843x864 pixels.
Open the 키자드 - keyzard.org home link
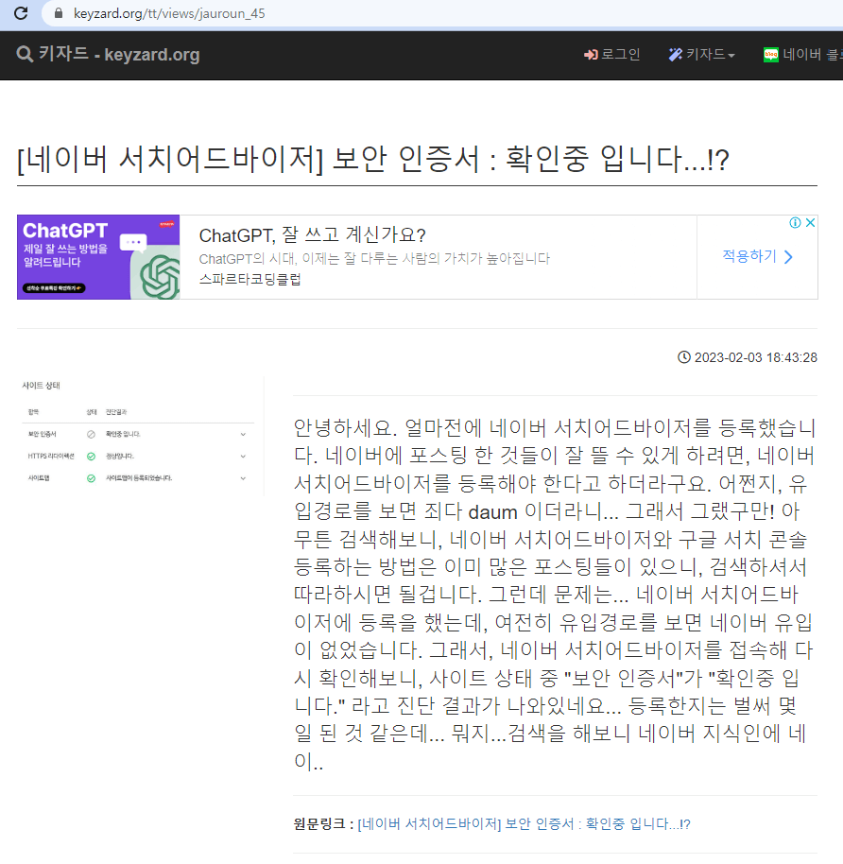coord(118,54)
